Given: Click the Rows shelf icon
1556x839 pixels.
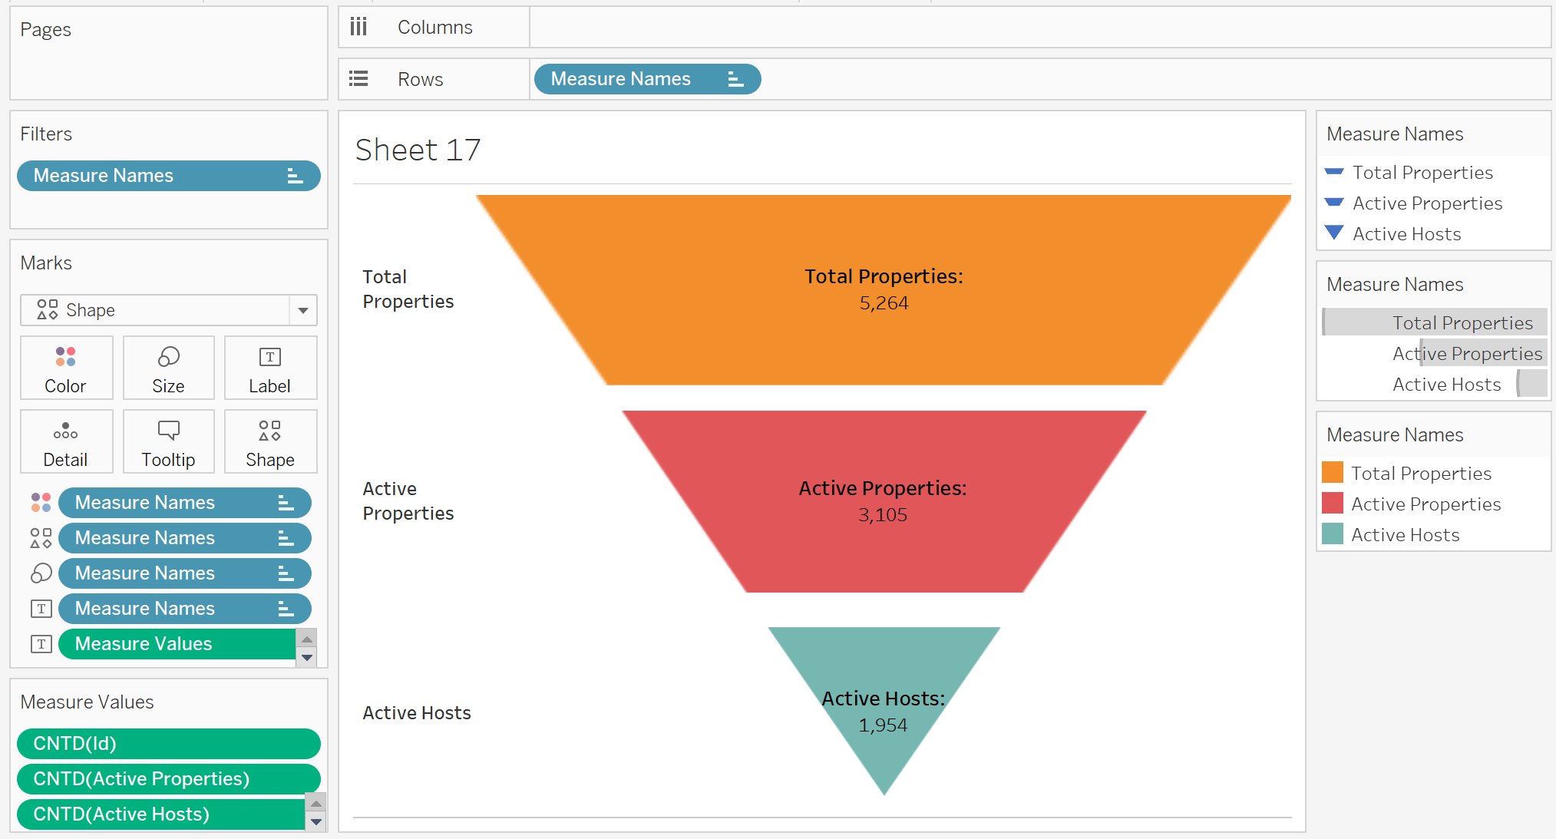Looking at the screenshot, I should click(362, 78).
